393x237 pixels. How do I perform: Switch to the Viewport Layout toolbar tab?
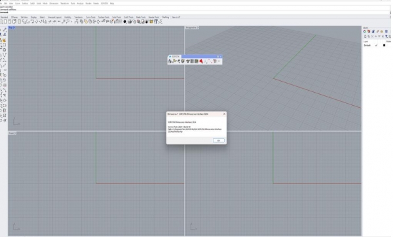point(54,17)
